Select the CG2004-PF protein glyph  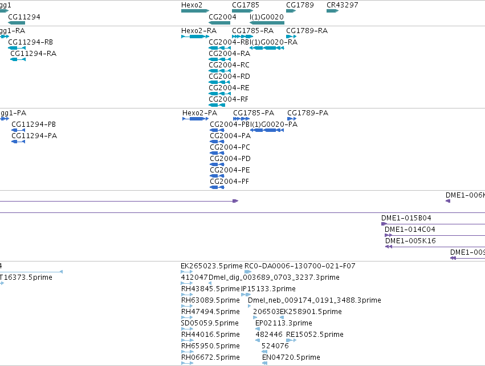tap(217, 188)
